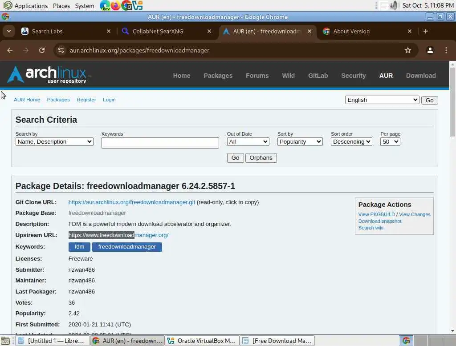
Task: Expand the Search by dropdown
Action: [x=54, y=141]
